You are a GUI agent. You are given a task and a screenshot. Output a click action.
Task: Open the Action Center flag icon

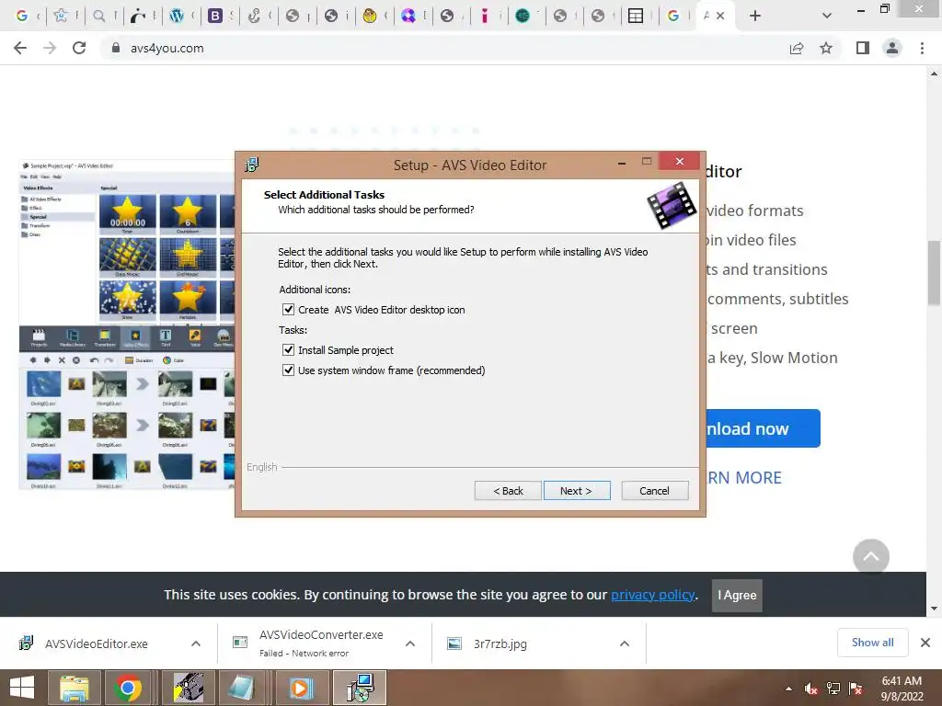(856, 689)
